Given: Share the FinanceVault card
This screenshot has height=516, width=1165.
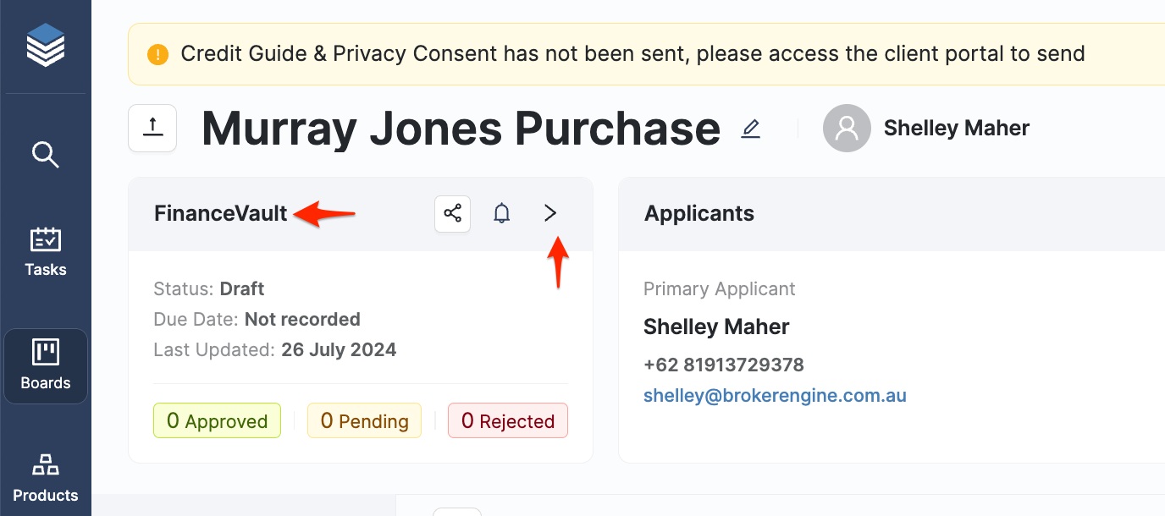Looking at the screenshot, I should coord(453,213).
